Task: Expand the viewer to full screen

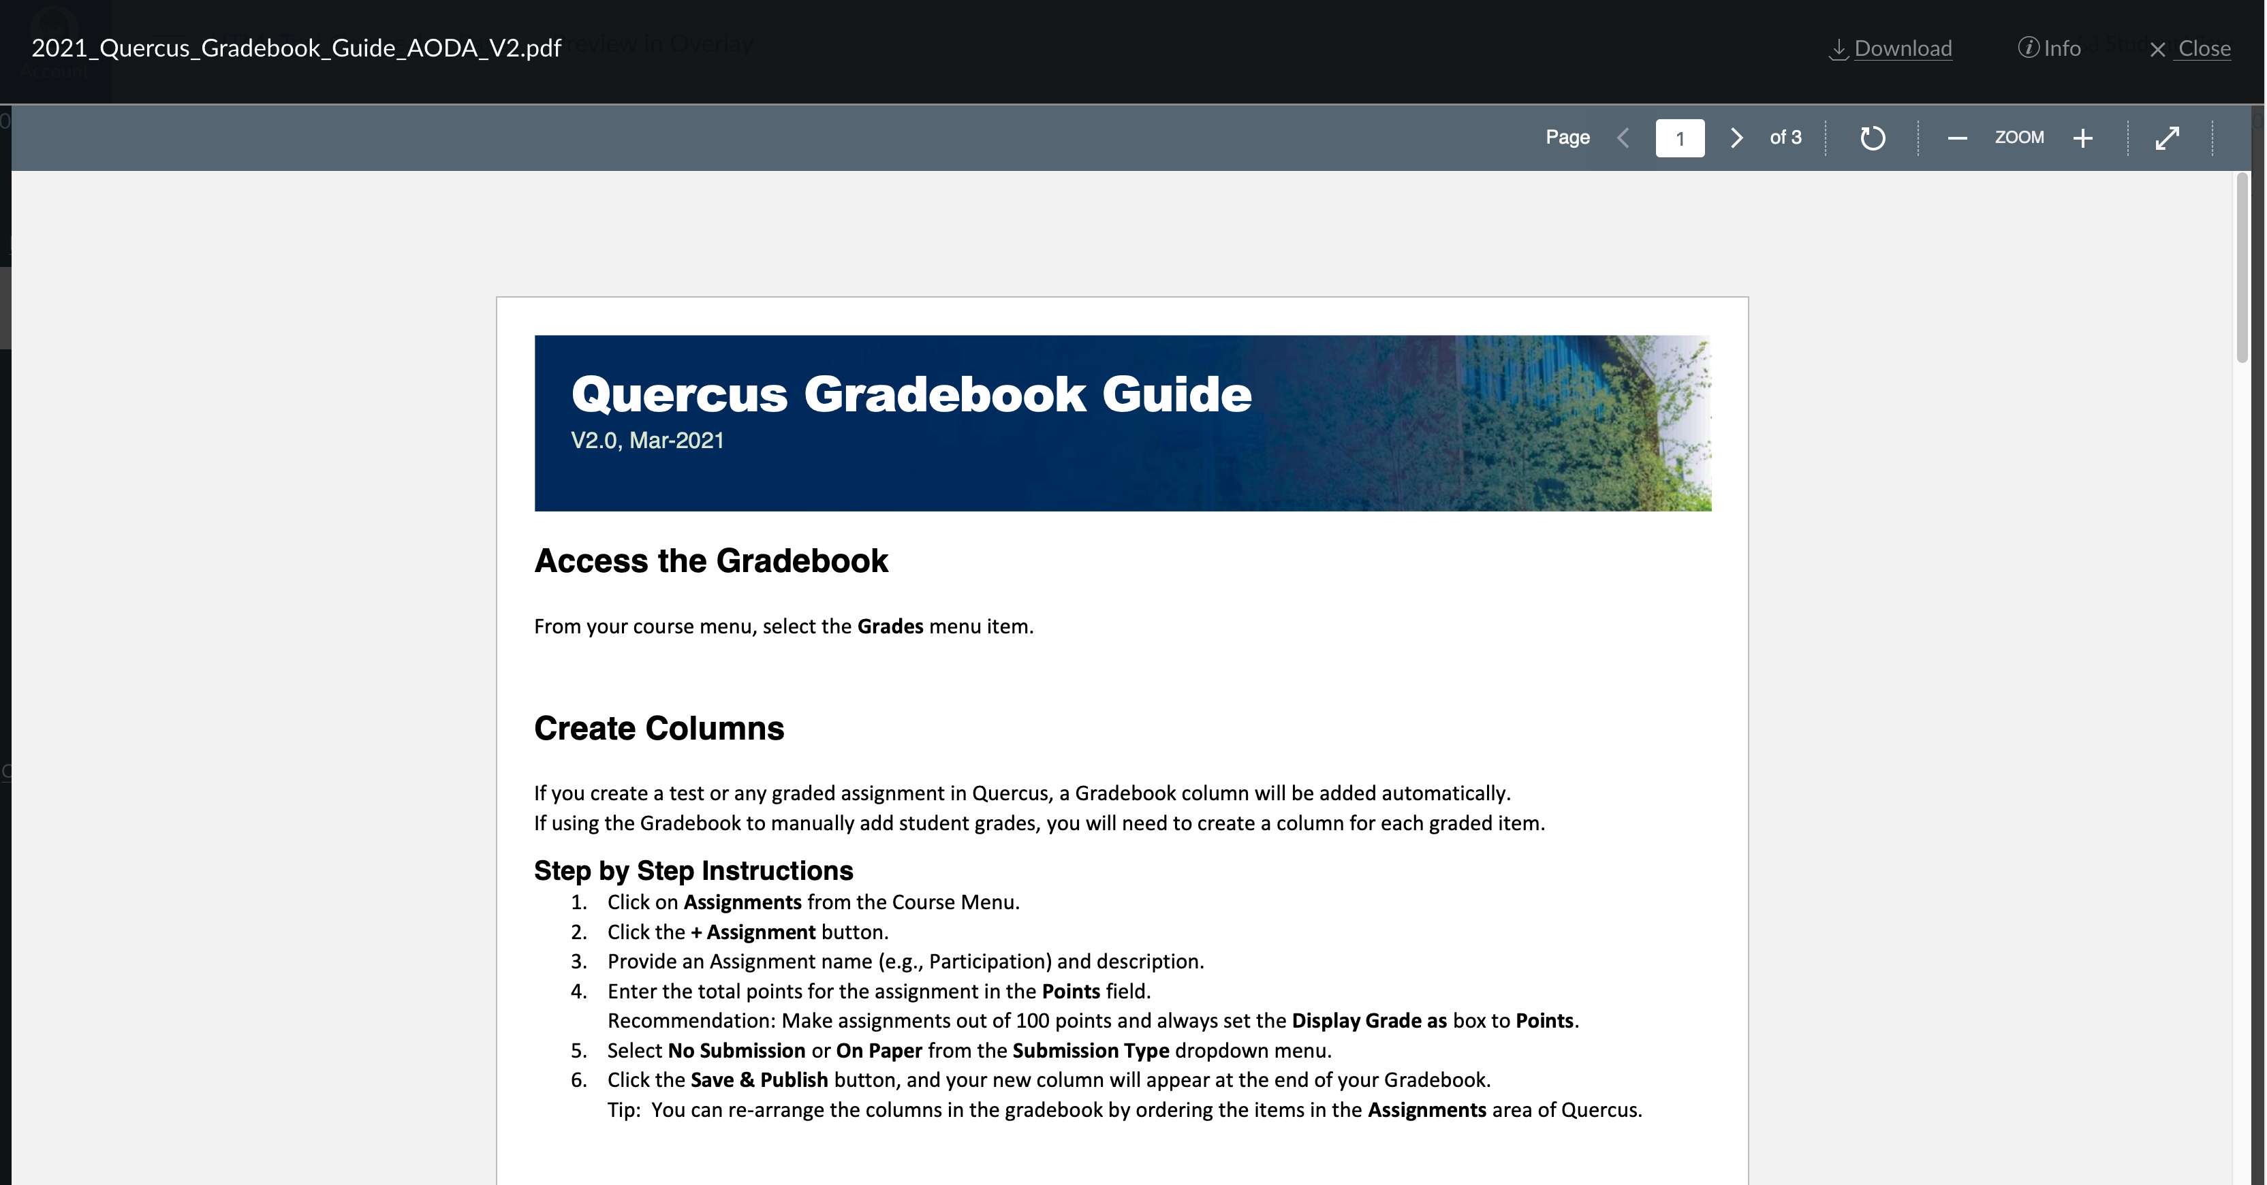Action: [2167, 138]
